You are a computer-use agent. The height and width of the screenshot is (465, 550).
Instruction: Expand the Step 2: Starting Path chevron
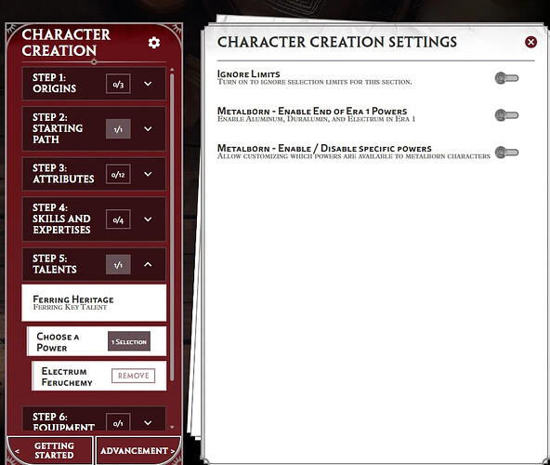pyautogui.click(x=148, y=129)
